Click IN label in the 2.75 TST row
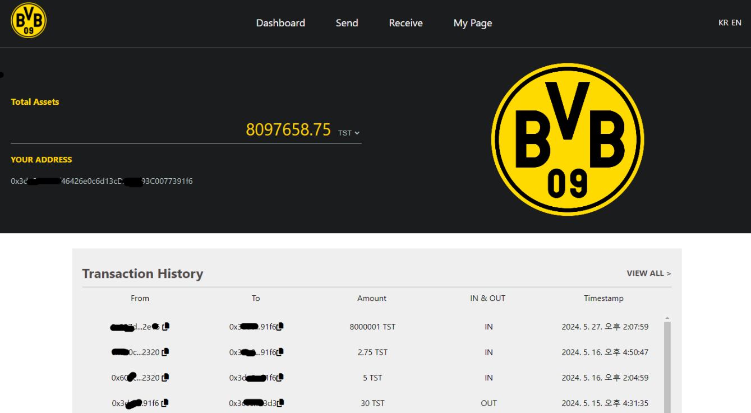This screenshot has height=413, width=751. coord(489,352)
